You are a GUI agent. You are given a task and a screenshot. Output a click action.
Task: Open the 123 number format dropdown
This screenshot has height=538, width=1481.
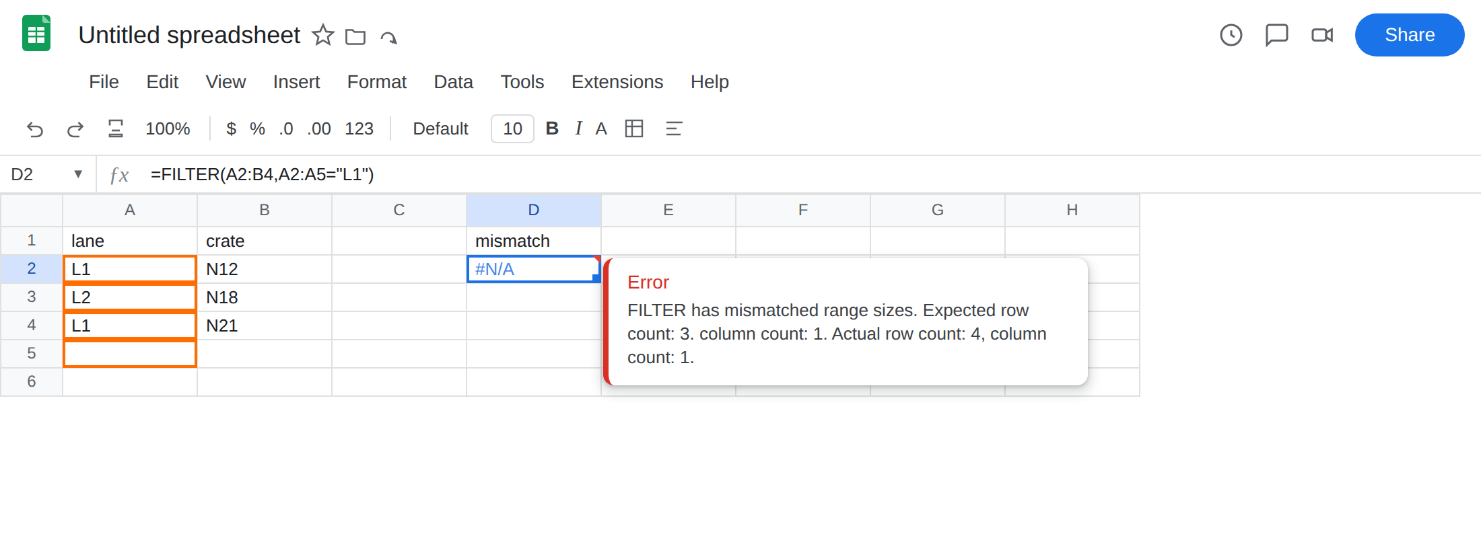(x=359, y=128)
